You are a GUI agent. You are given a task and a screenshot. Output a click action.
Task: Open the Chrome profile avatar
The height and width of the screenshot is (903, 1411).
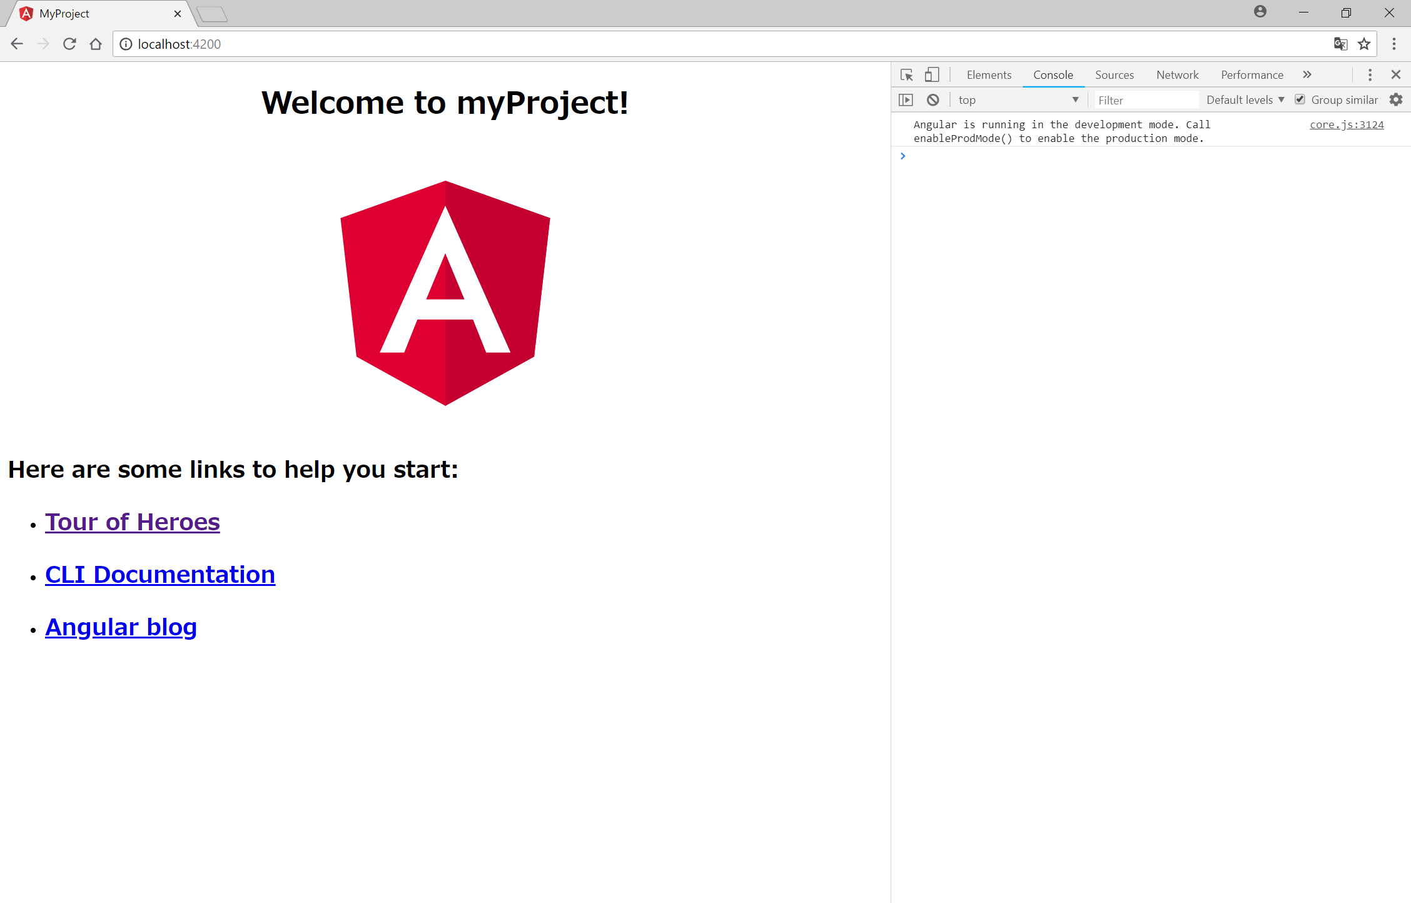(x=1260, y=12)
